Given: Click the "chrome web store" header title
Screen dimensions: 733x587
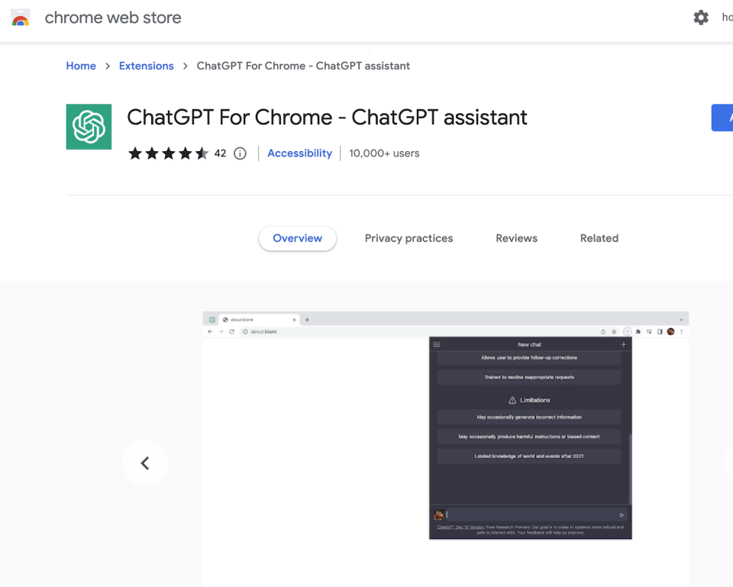Looking at the screenshot, I should (113, 18).
